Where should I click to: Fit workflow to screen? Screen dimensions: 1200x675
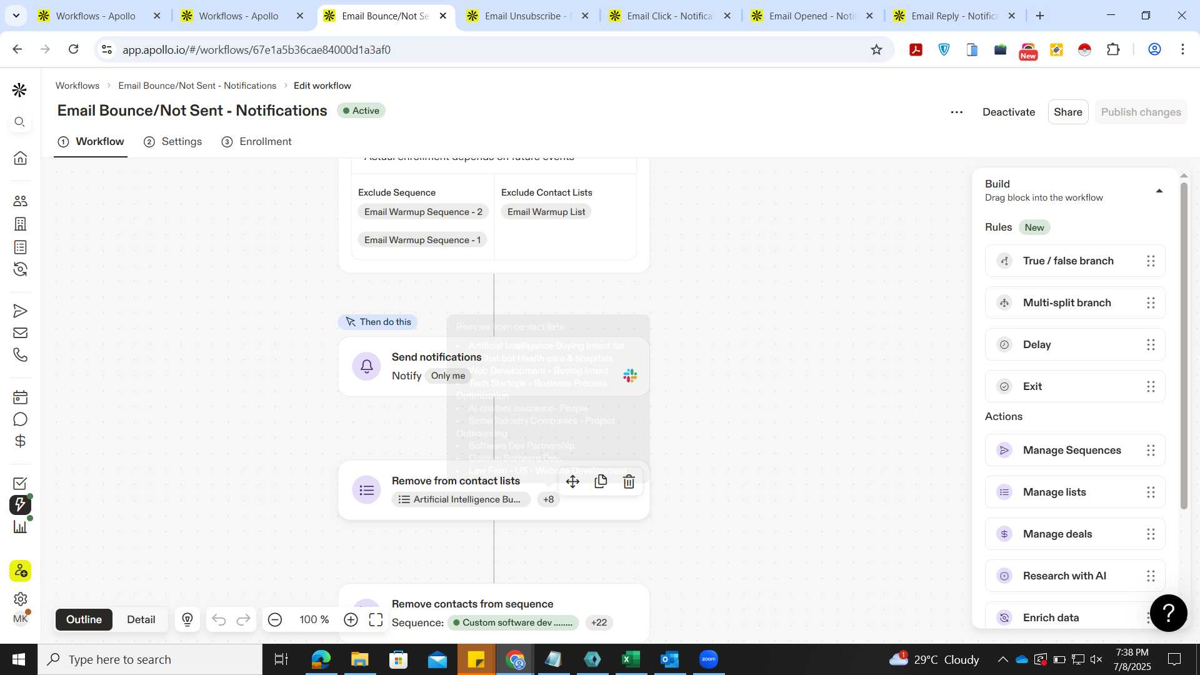click(x=376, y=619)
